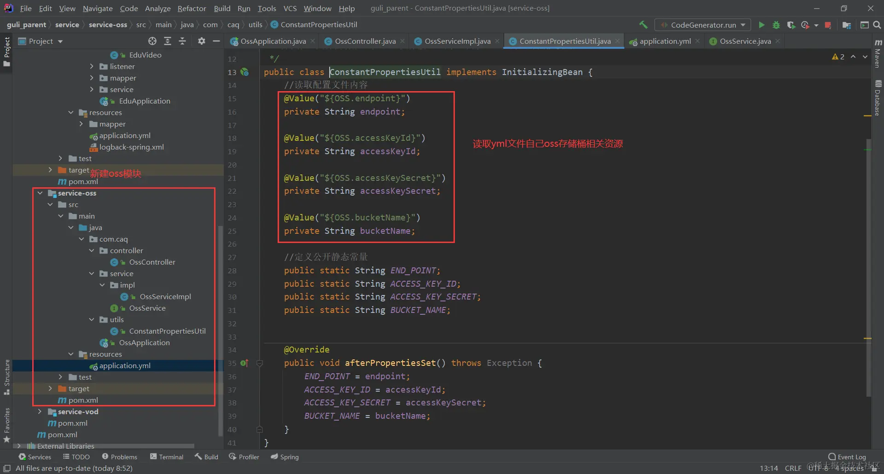Hide the Project tool window
This screenshot has width=884, height=474.
tap(216, 41)
